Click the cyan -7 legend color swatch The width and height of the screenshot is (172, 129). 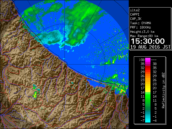148,120
